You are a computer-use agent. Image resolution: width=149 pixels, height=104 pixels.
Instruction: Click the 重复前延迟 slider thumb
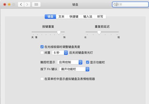pyautogui.click(x=99, y=32)
